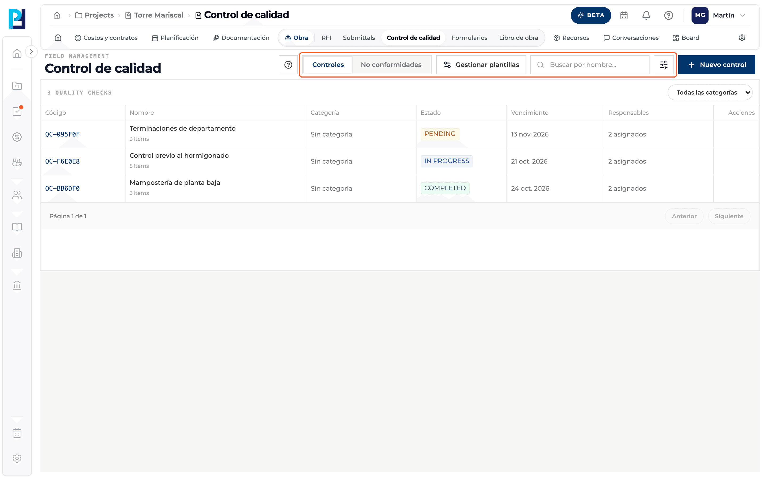
Task: Click the home icon in the breadcrumb
Action: click(57, 15)
